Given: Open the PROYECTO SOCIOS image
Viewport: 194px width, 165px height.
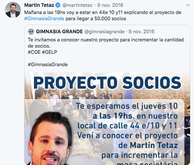Looking at the screenshot, I should 107,119.
